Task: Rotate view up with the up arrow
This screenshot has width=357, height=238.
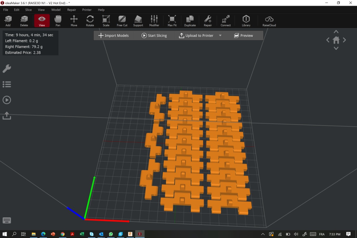Action: [x=336, y=32]
